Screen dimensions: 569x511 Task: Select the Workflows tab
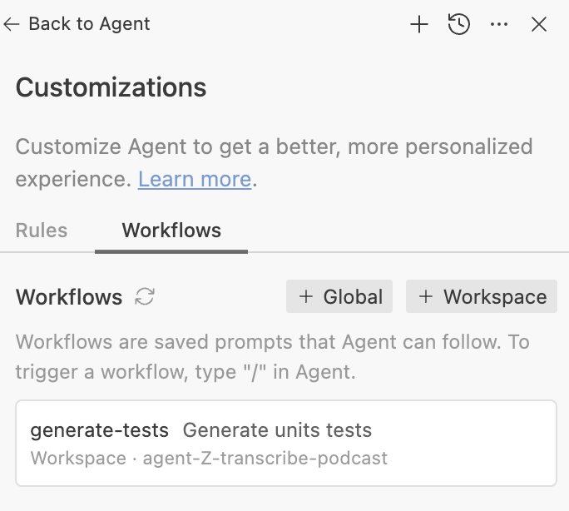pos(171,231)
